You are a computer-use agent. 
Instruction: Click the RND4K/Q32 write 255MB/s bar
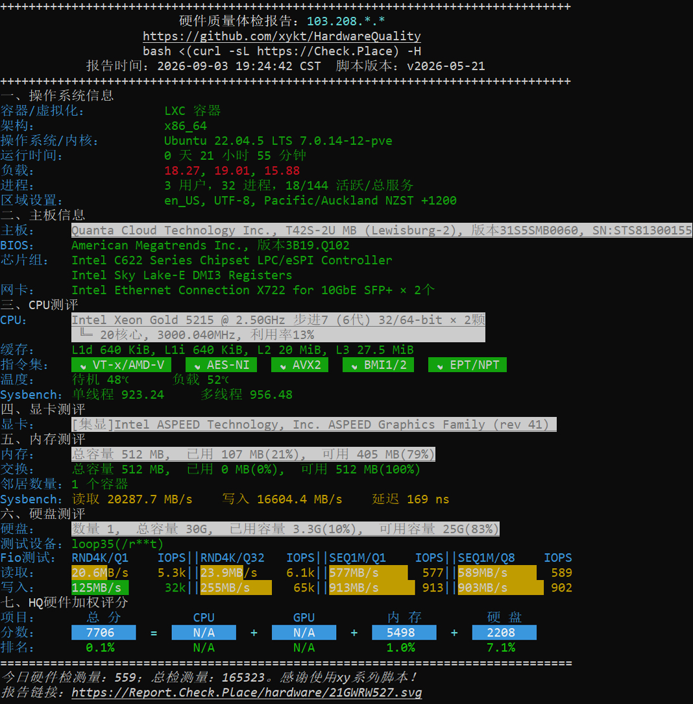pyautogui.click(x=236, y=587)
